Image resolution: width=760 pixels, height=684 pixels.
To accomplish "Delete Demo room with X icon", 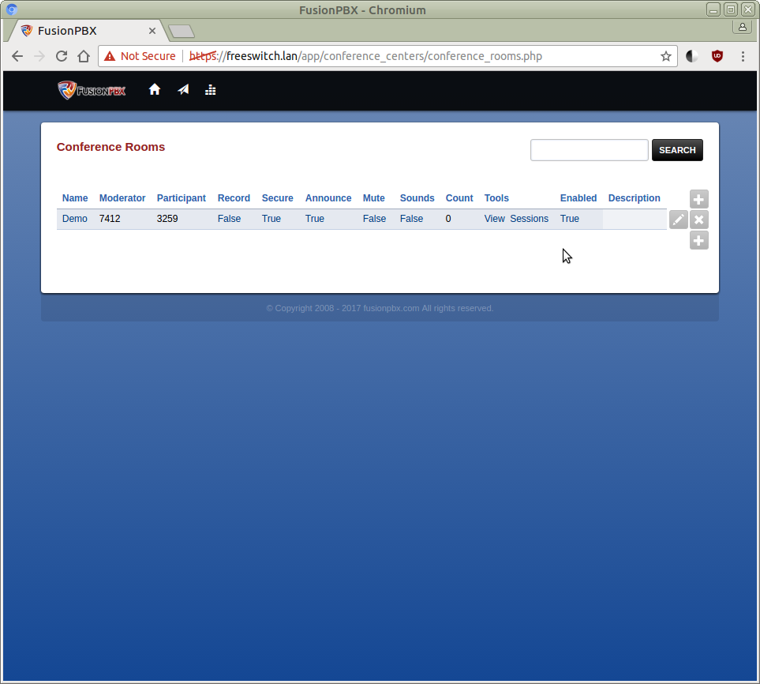I will (698, 220).
